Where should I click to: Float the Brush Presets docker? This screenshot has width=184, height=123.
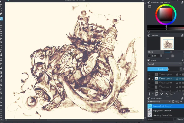182,98
